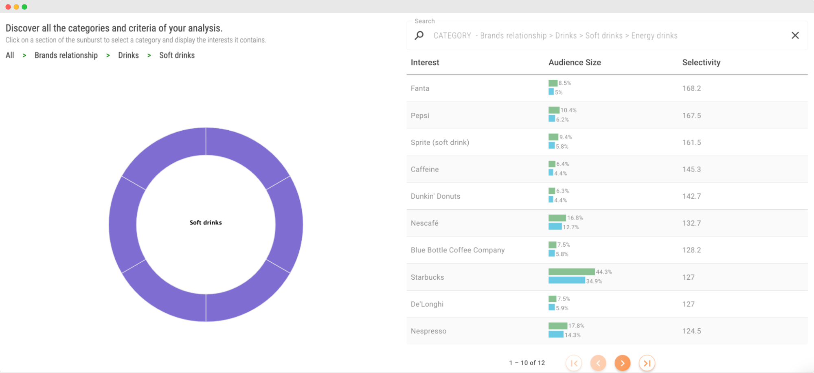
Task: Open Brands relationship breadcrumb
Action: 66,55
